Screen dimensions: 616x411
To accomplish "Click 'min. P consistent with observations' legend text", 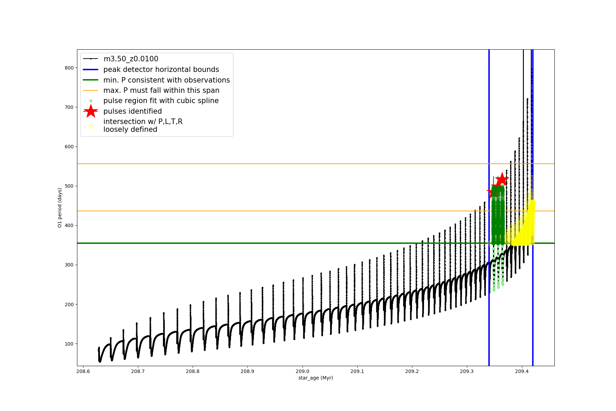I will click(x=167, y=80).
